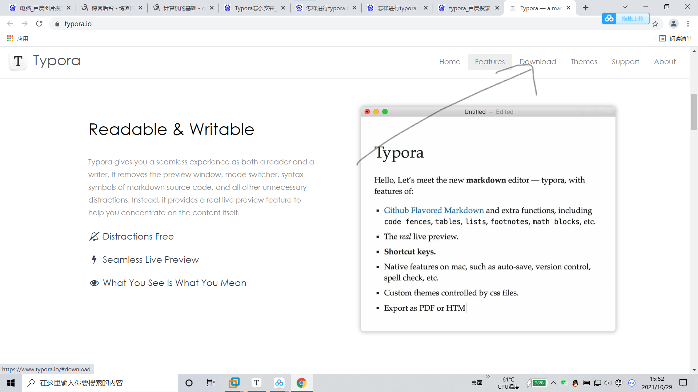This screenshot has height=392, width=698.
Task: Go to the Themes page
Action: pyautogui.click(x=583, y=62)
